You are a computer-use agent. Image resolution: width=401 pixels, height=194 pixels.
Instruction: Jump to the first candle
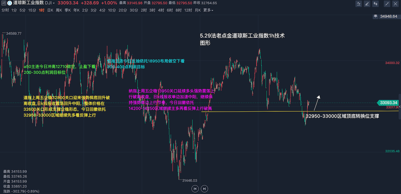tap(195, 189)
